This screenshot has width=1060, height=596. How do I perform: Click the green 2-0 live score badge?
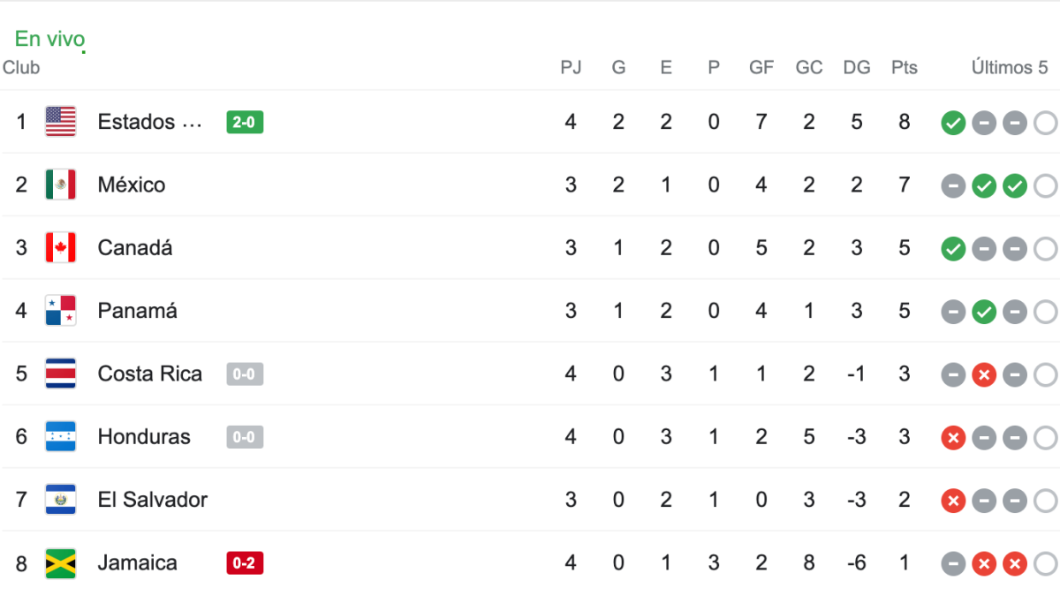[x=245, y=122]
